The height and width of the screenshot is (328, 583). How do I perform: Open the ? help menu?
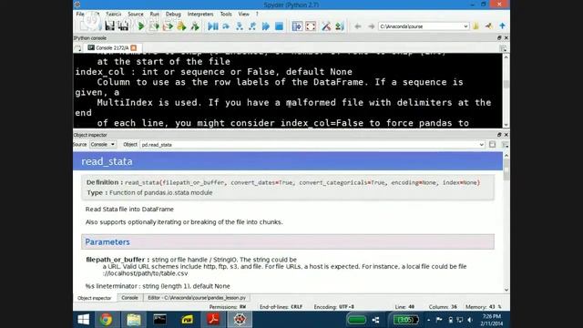[257, 15]
